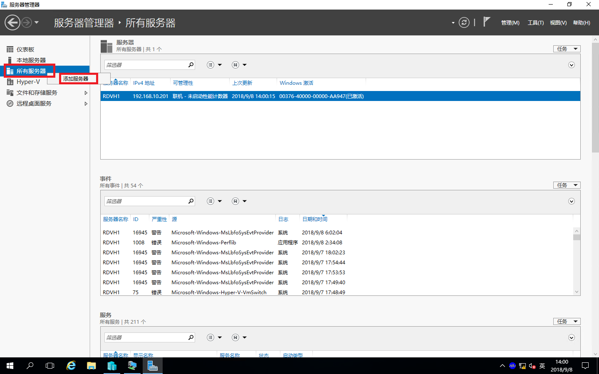Viewport: 599px width, 374px height.
Task: Open File Explorer from the taskbar
Action: click(91, 366)
